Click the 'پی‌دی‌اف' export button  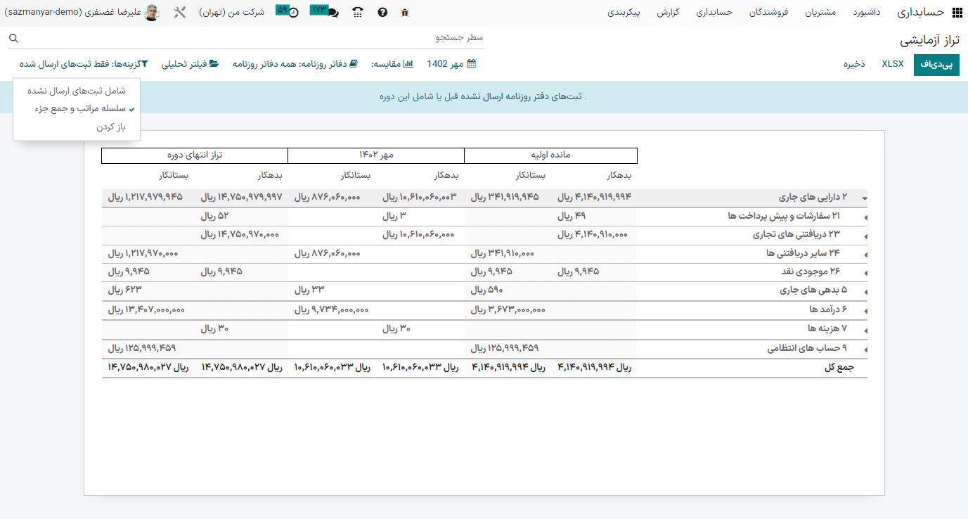(936, 65)
